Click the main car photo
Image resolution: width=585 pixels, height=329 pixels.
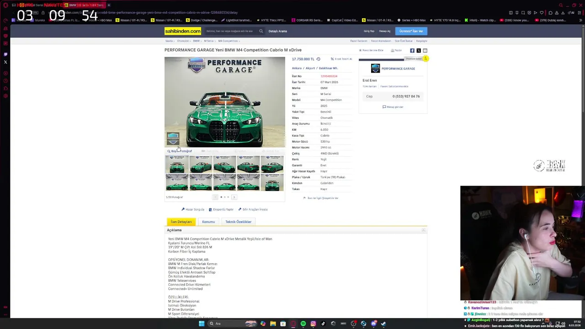(225, 102)
